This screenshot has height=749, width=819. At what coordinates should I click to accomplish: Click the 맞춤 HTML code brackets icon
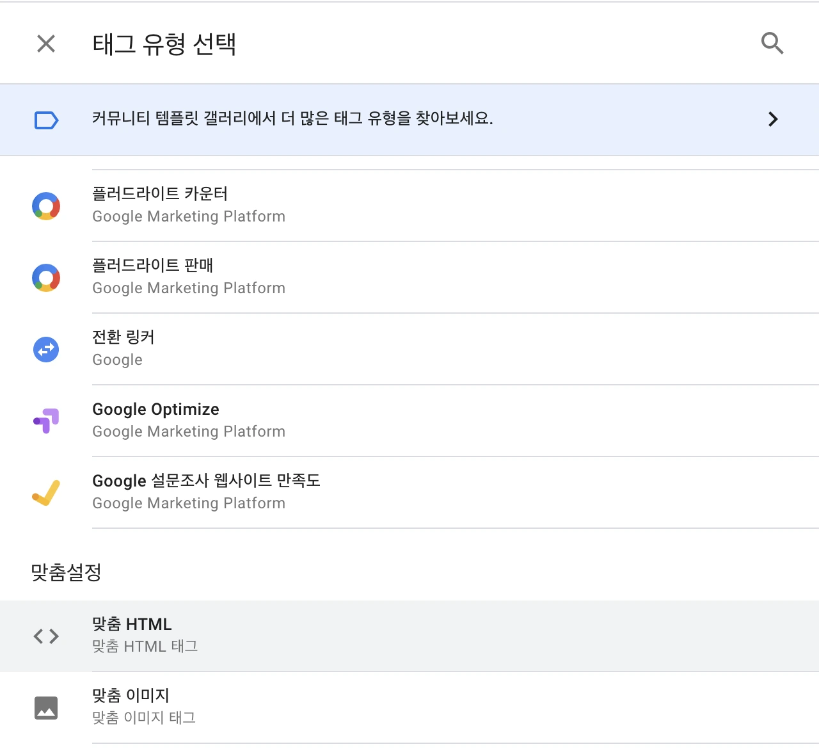46,636
